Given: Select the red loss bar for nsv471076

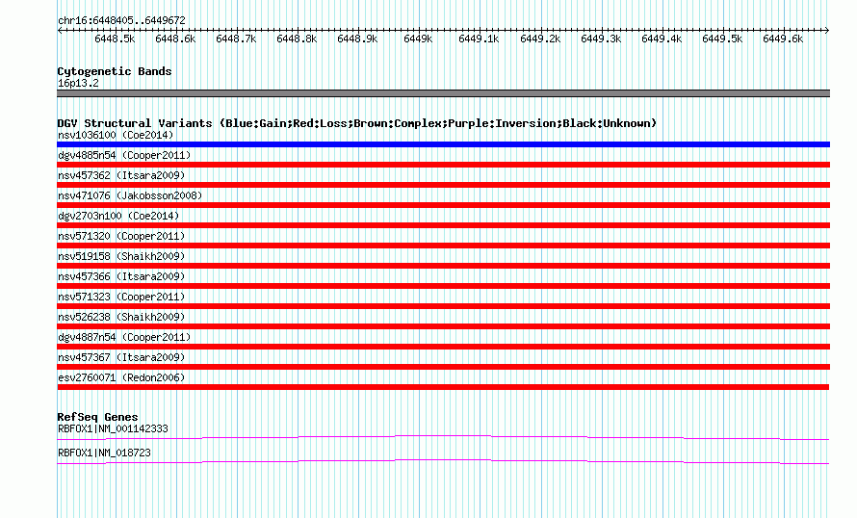Looking at the screenshot, I should click(443, 205).
